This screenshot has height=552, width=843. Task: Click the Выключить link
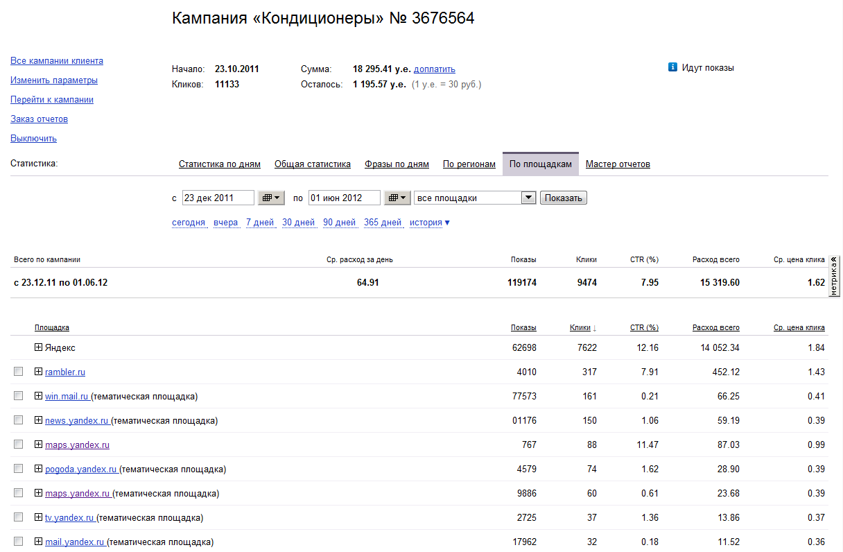click(x=33, y=139)
